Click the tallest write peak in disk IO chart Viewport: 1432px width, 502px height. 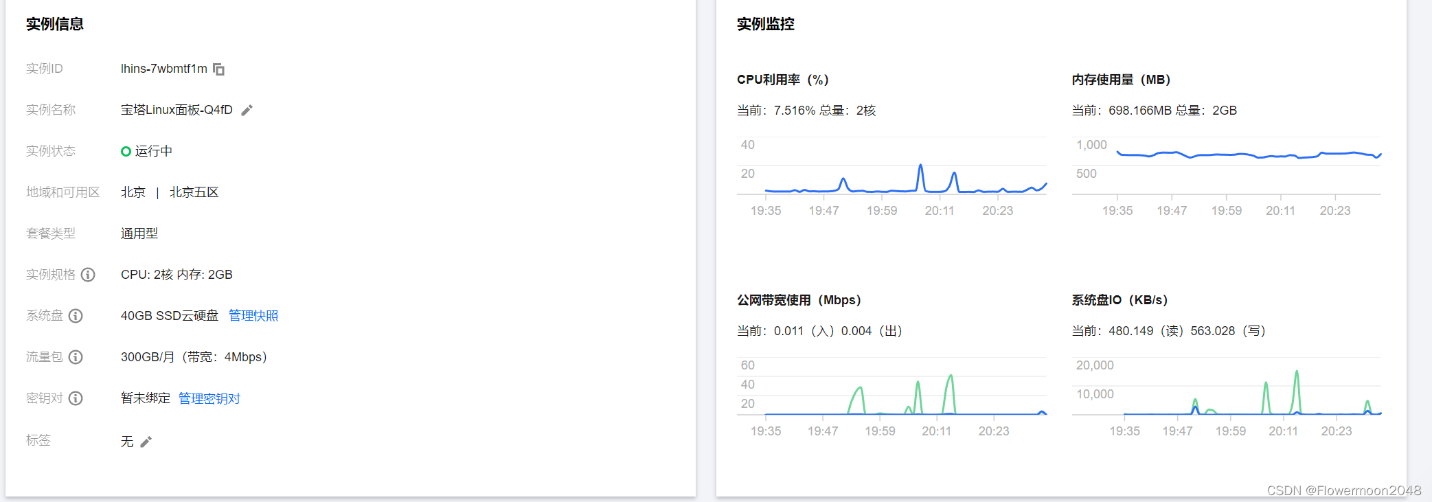click(1297, 391)
